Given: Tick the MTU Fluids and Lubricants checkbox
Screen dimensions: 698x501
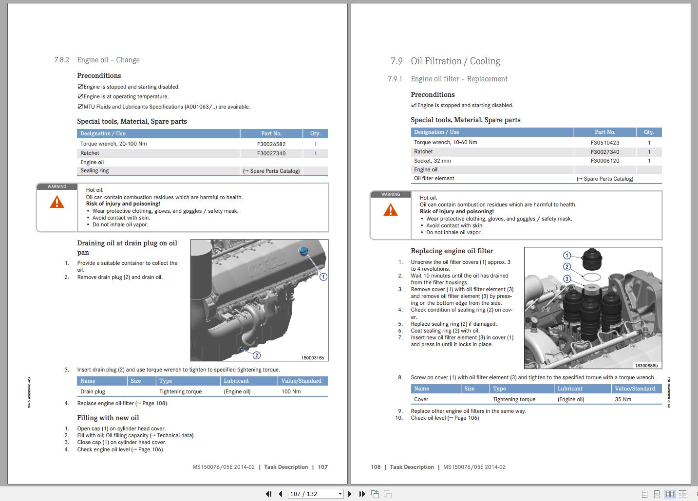Looking at the screenshot, I should coord(80,106).
